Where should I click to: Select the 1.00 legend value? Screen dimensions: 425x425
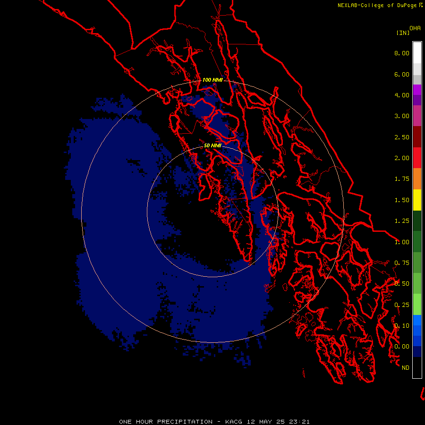pos(402,242)
